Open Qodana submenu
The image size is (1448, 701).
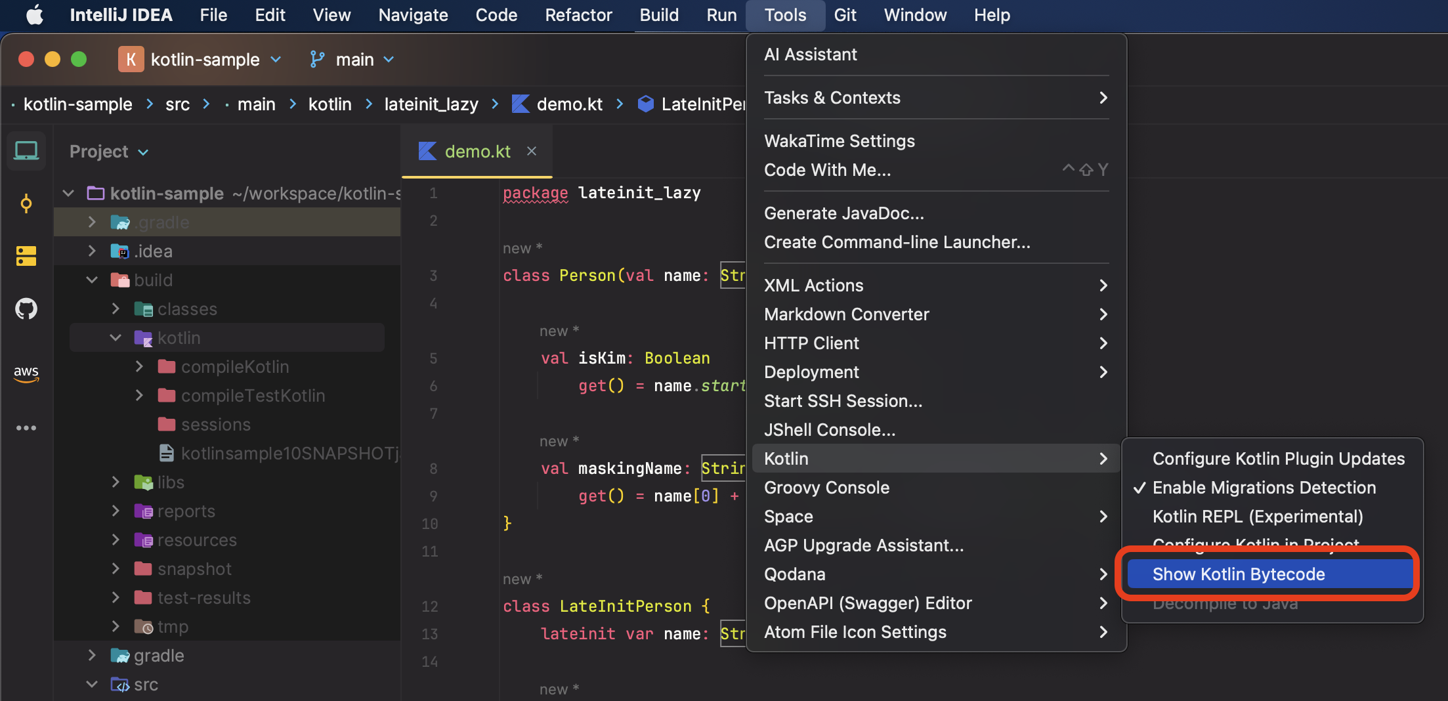(x=936, y=574)
